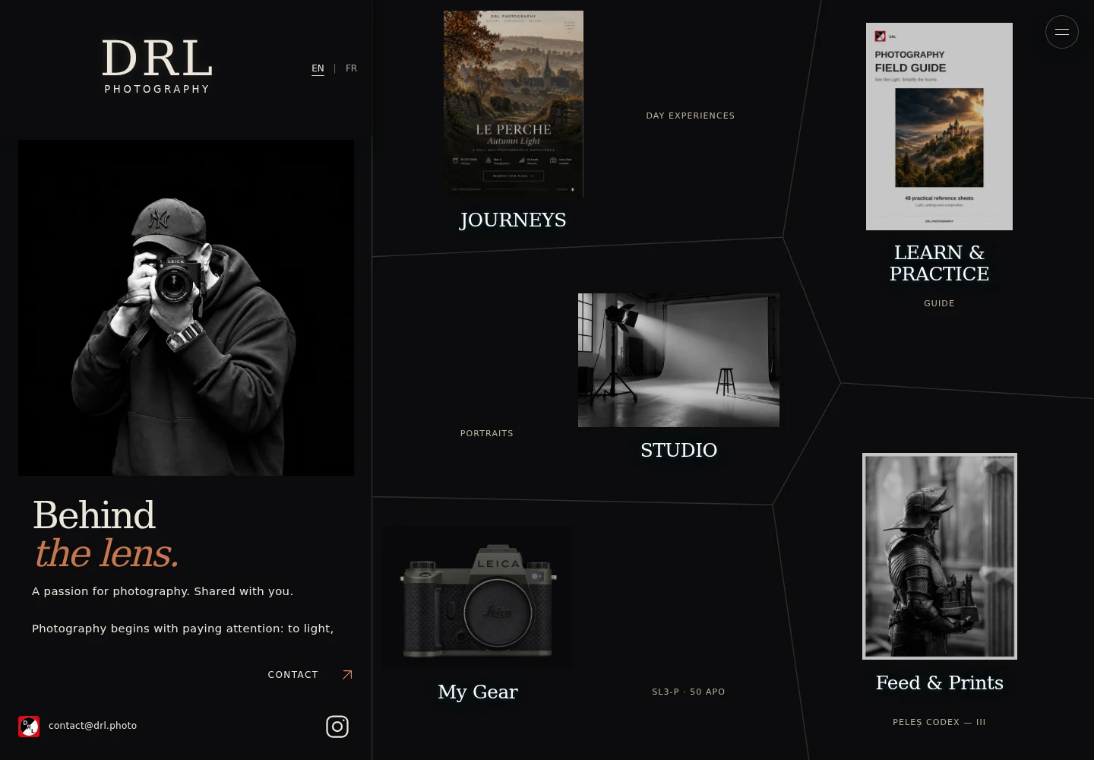Open the STUDIO section
The height and width of the screenshot is (760, 1094).
pyautogui.click(x=678, y=450)
